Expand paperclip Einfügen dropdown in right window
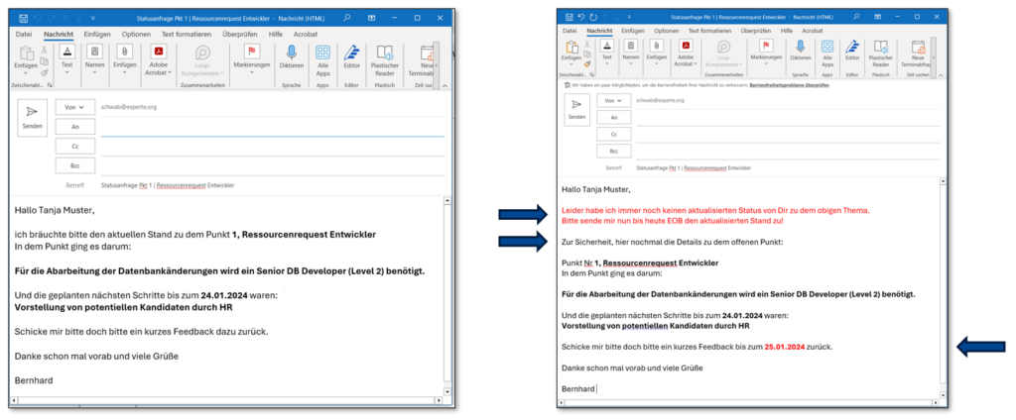Image resolution: width=1016 pixels, height=420 pixels. click(657, 63)
